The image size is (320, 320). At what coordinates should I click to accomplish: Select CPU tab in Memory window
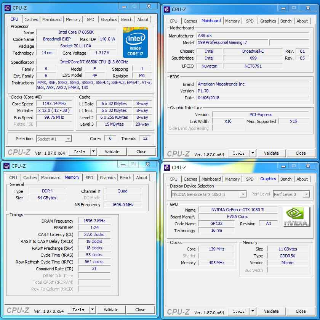[x=13, y=178]
